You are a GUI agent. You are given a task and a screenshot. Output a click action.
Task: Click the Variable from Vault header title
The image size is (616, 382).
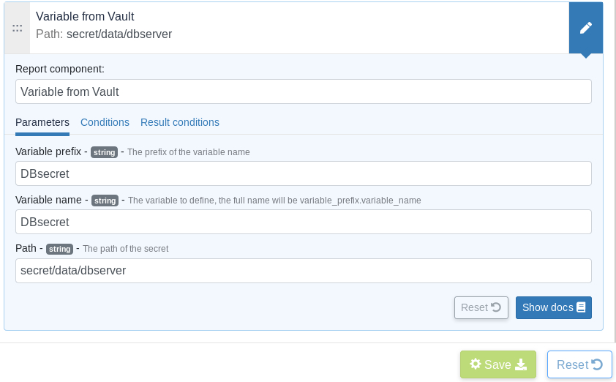[85, 16]
